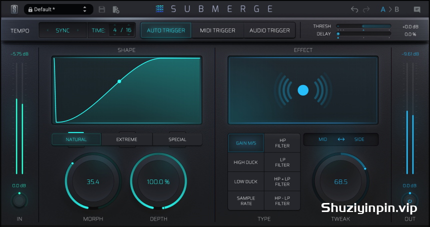Click the DELAY slider
Viewport: 430px width, 227px height.
tap(363, 33)
